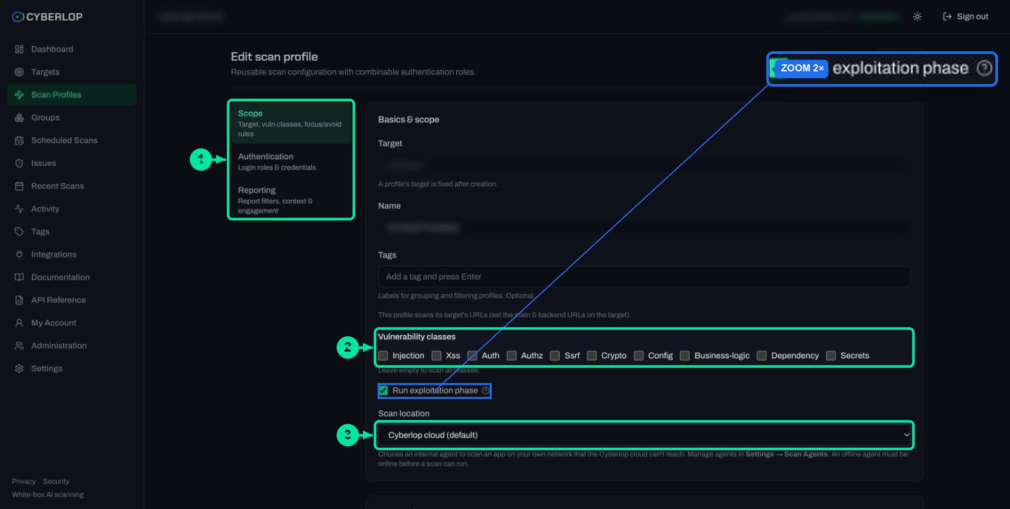1010x509 pixels.
Task: Check the Auth vulnerability class
Action: click(x=473, y=355)
